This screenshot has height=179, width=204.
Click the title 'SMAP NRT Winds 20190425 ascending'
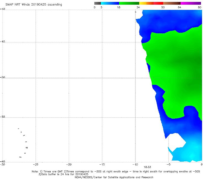tap(34, 5)
